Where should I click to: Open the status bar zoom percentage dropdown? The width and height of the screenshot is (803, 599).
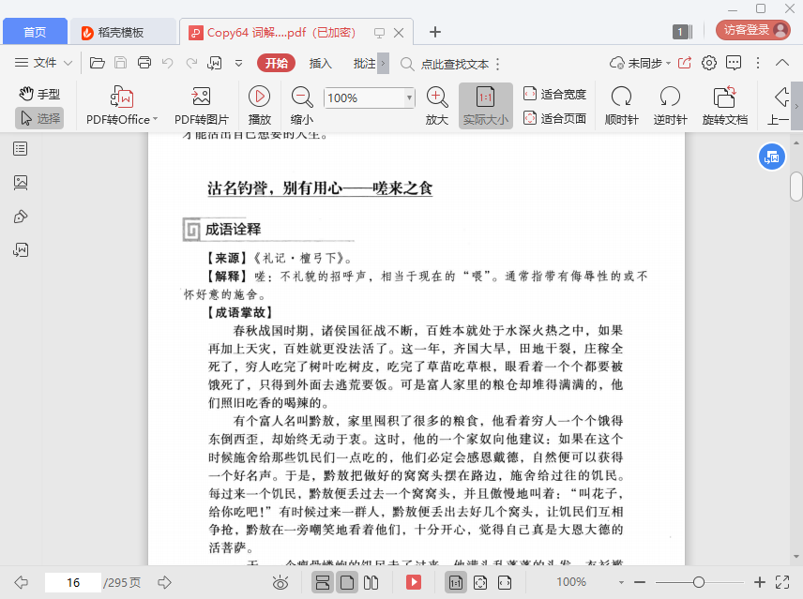tap(621, 583)
